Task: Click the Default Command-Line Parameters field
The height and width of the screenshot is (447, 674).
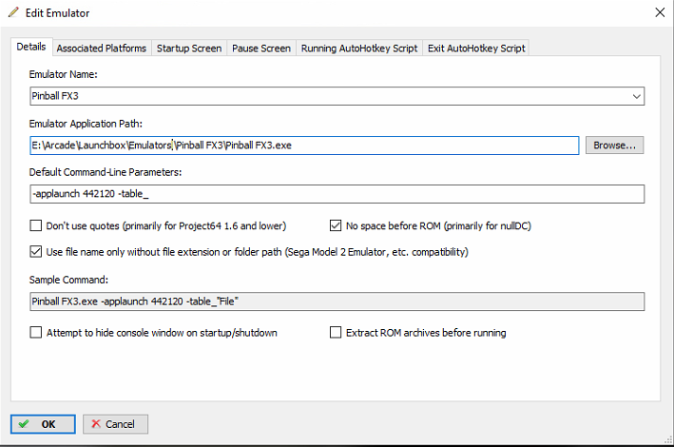Action: pyautogui.click(x=337, y=194)
